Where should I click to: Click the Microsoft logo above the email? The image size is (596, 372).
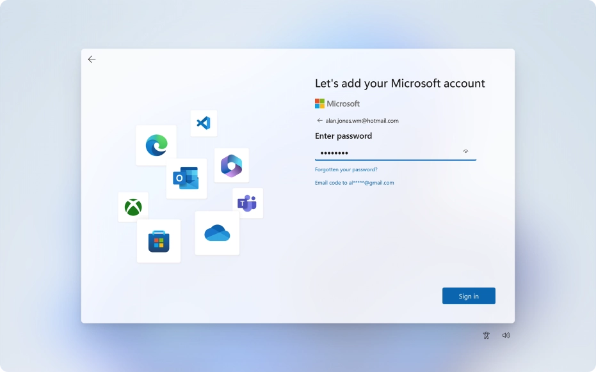[336, 103]
